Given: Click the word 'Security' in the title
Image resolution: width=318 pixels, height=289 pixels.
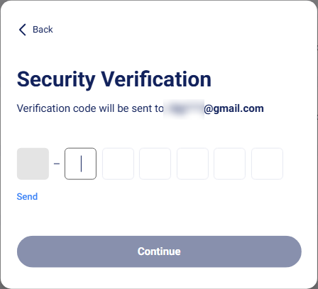Looking at the screenshot, I should pos(56,80).
